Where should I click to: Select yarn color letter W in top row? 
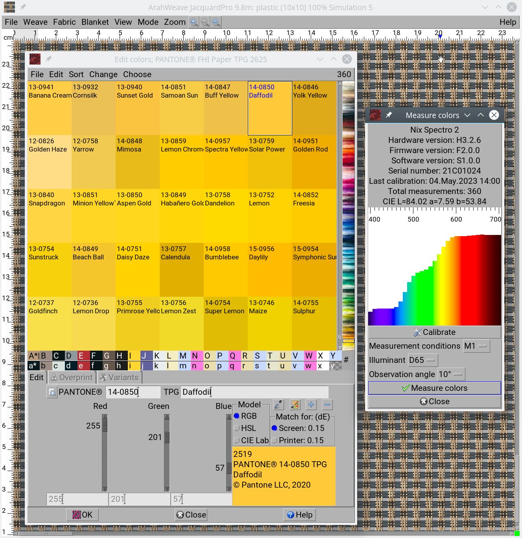(308, 356)
